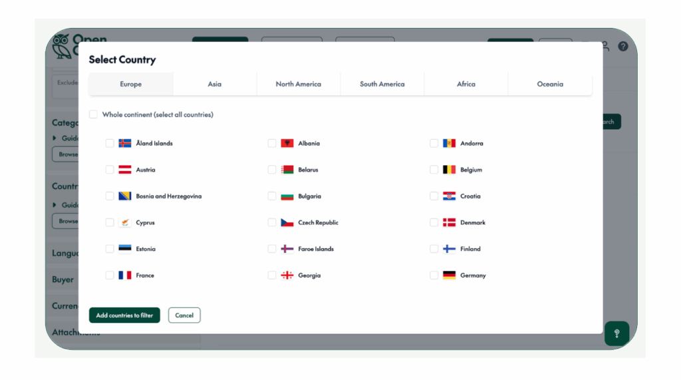This screenshot has height=380, width=681.
Task: Open the North America tab
Action: click(298, 85)
